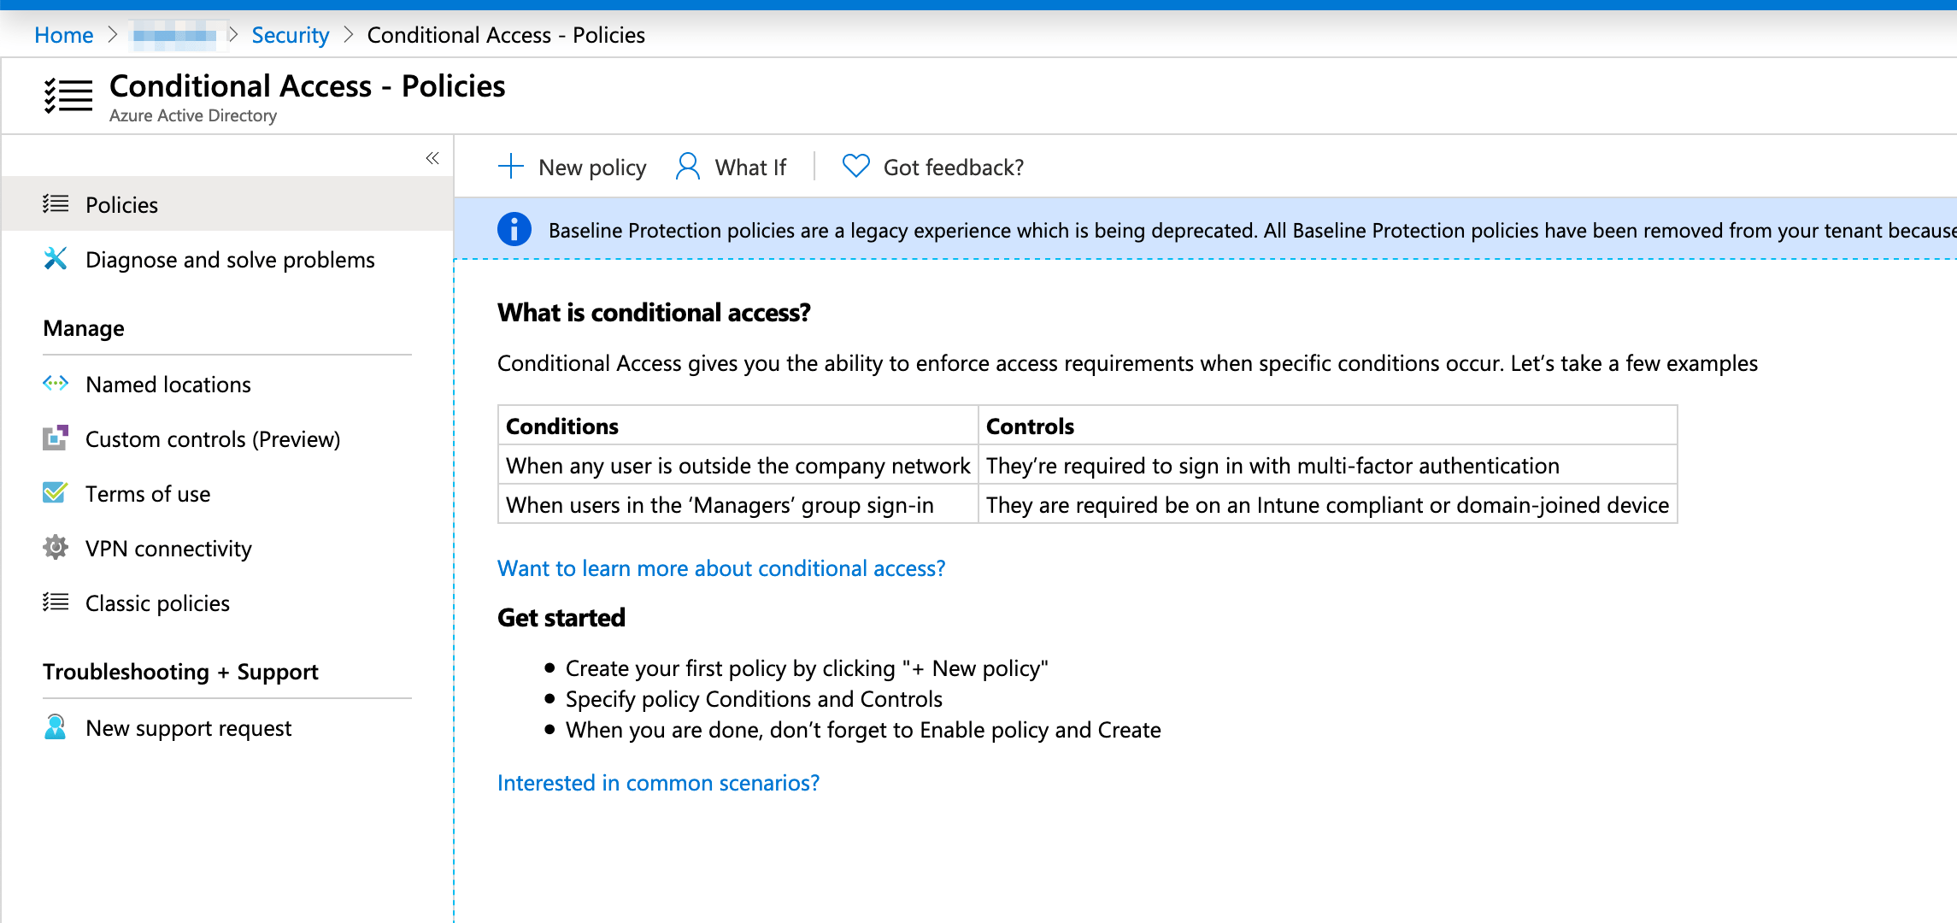Open learn more about conditional access link
The width and height of the screenshot is (1957, 923).
[721, 568]
